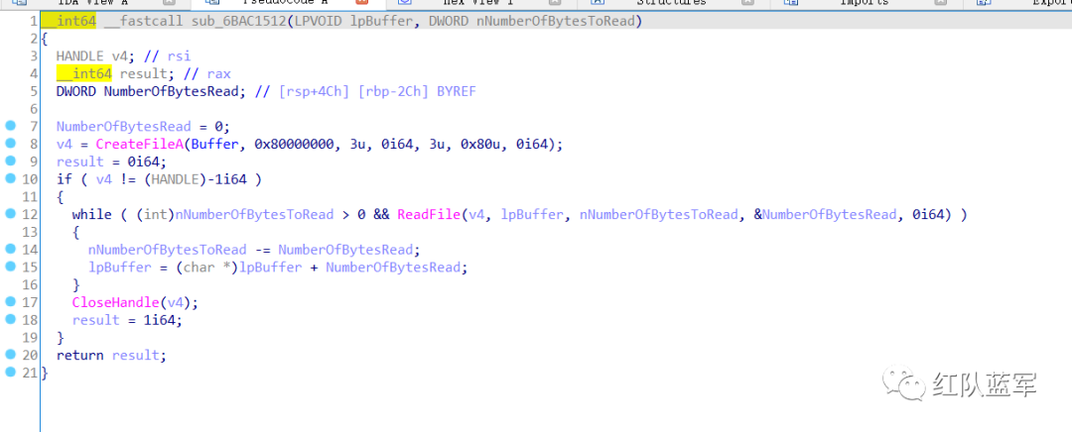Click line number 21 in the gutter

[30, 373]
